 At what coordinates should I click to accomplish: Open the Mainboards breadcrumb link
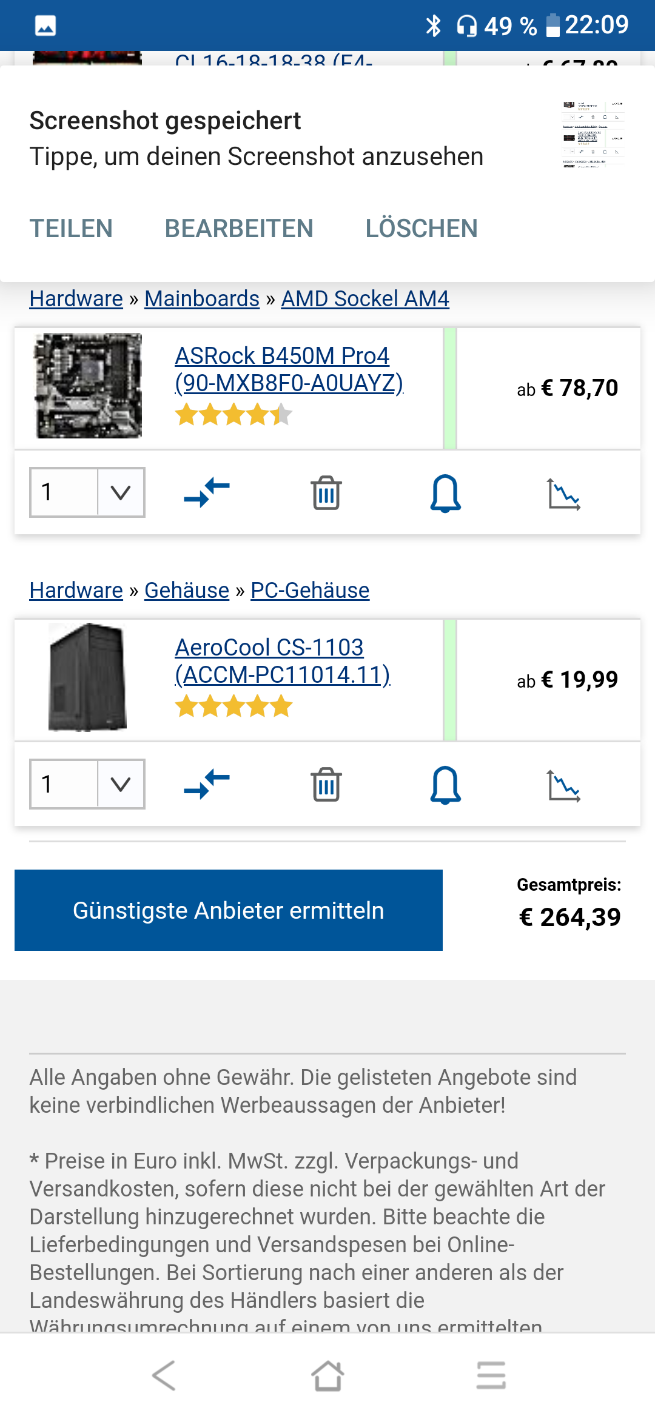[202, 298]
